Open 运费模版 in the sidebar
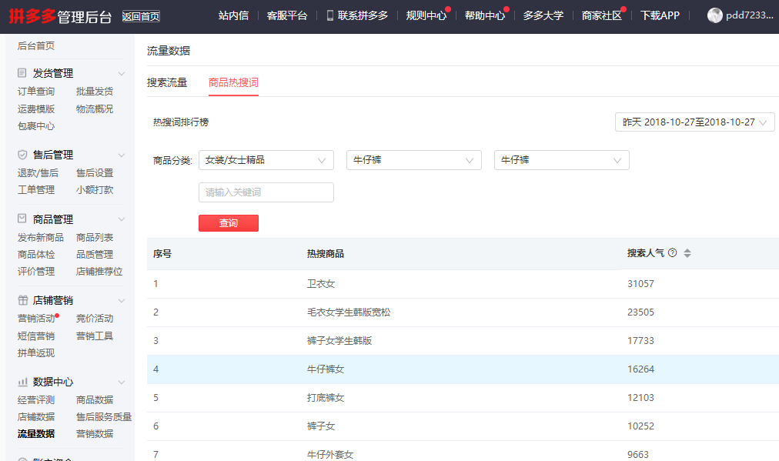Viewport: 779px width, 461px height. point(35,109)
